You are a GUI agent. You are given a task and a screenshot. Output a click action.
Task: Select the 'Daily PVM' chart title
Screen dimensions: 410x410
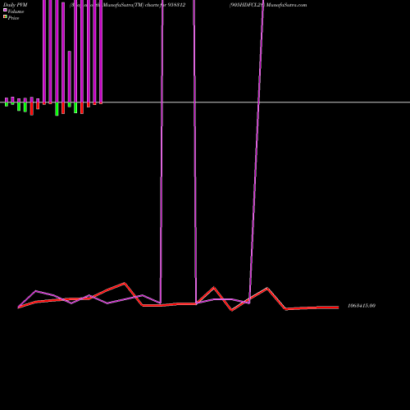[16, 5]
